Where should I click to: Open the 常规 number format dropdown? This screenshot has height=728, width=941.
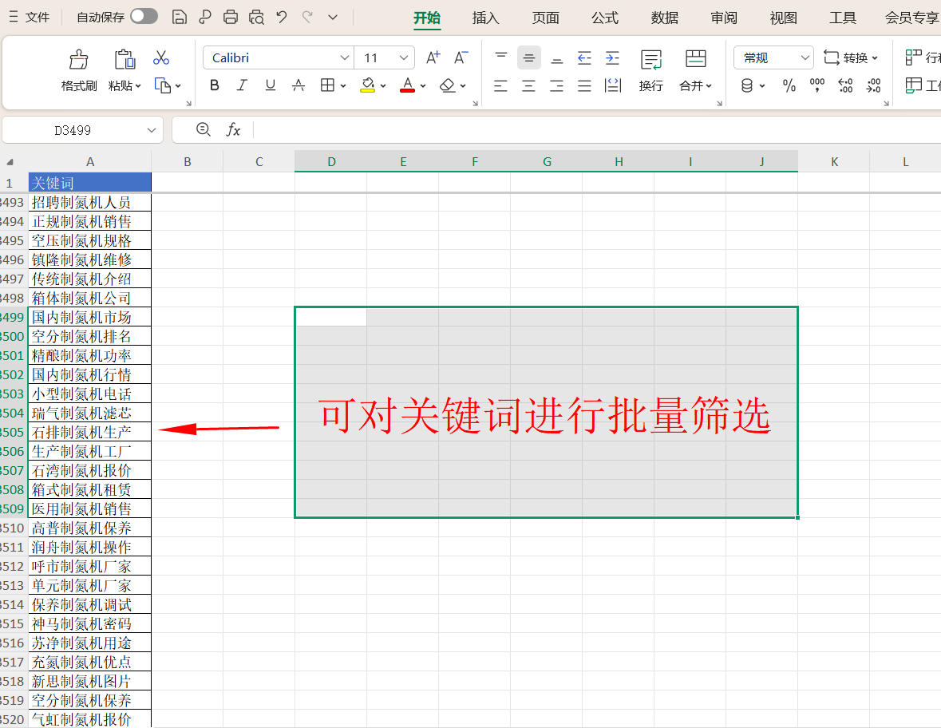point(804,57)
